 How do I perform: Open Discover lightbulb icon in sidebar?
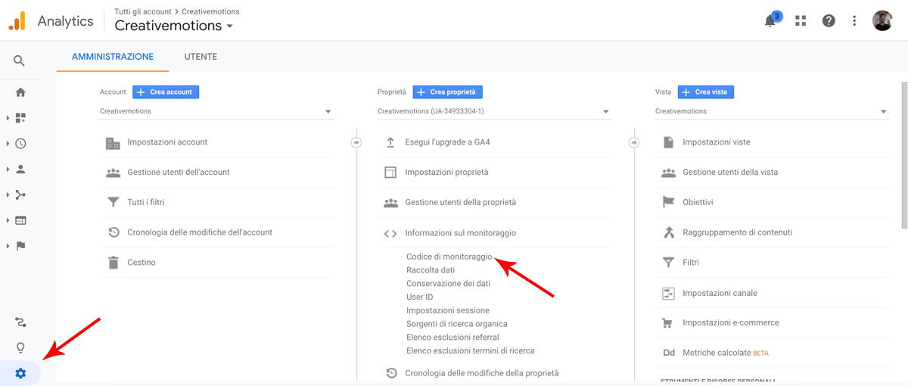pyautogui.click(x=20, y=347)
